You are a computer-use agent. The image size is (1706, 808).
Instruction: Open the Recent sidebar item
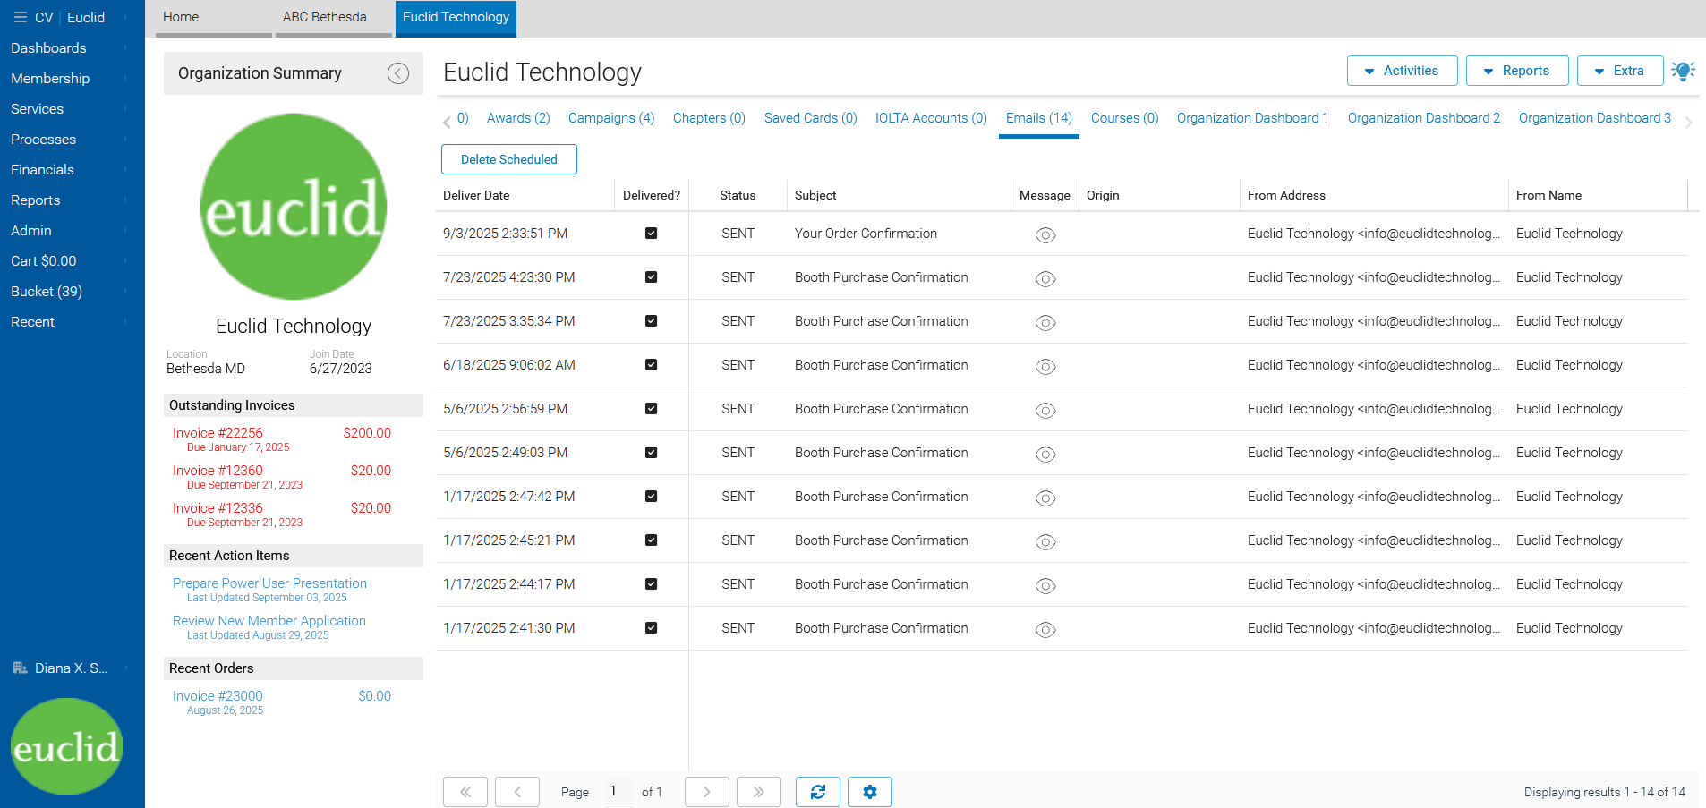72,322
